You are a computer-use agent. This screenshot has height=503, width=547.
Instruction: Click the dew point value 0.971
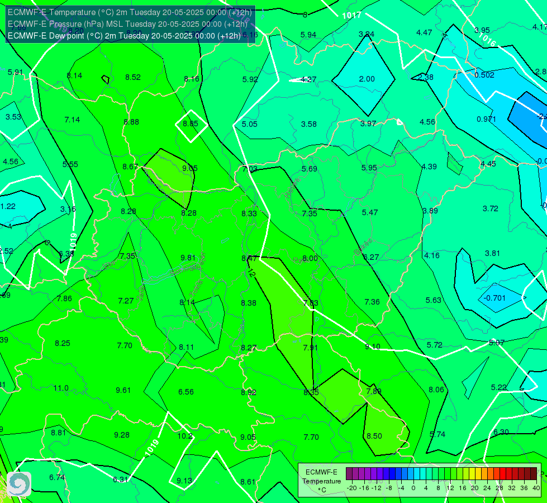point(486,120)
